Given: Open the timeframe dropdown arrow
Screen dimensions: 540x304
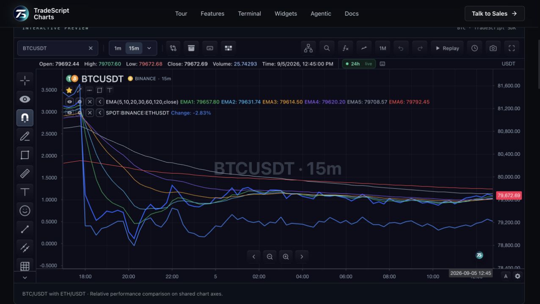Looking at the screenshot, I should [x=149, y=48].
